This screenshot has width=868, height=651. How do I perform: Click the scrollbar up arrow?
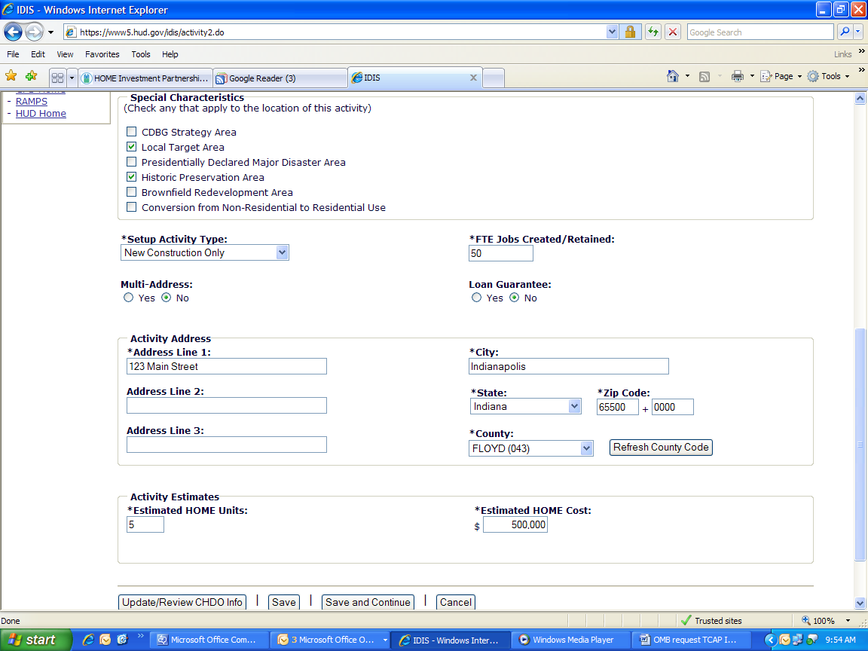[860, 99]
